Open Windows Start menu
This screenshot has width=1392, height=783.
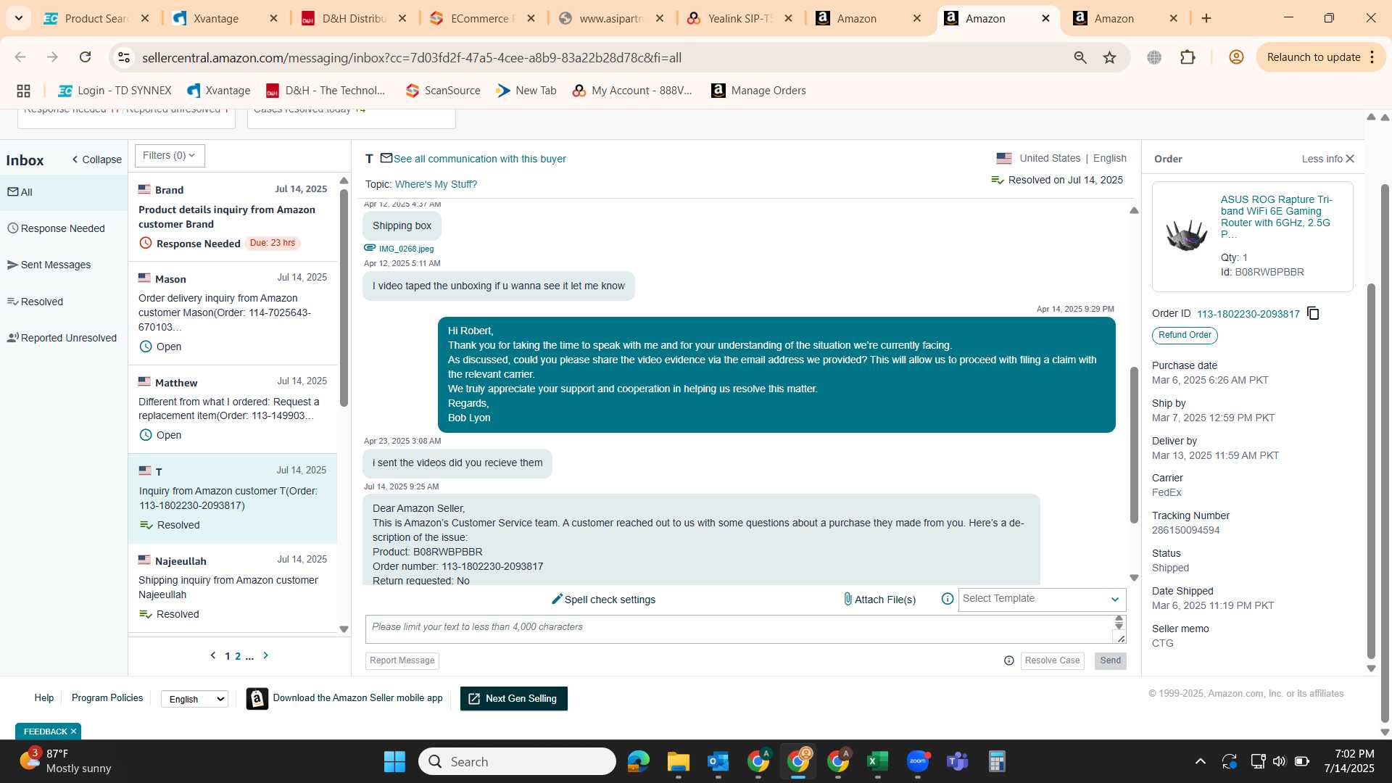click(394, 761)
